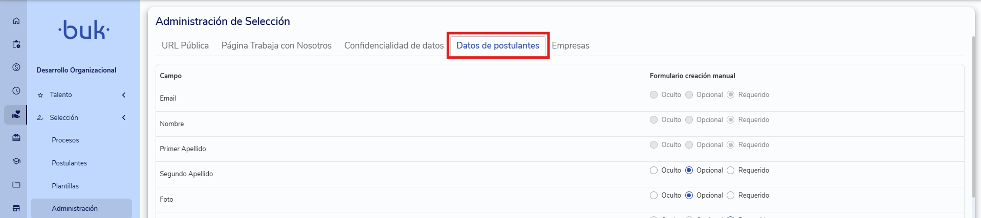Open the gift box benefits icon
Image resolution: width=981 pixels, height=218 pixels.
(x=16, y=138)
